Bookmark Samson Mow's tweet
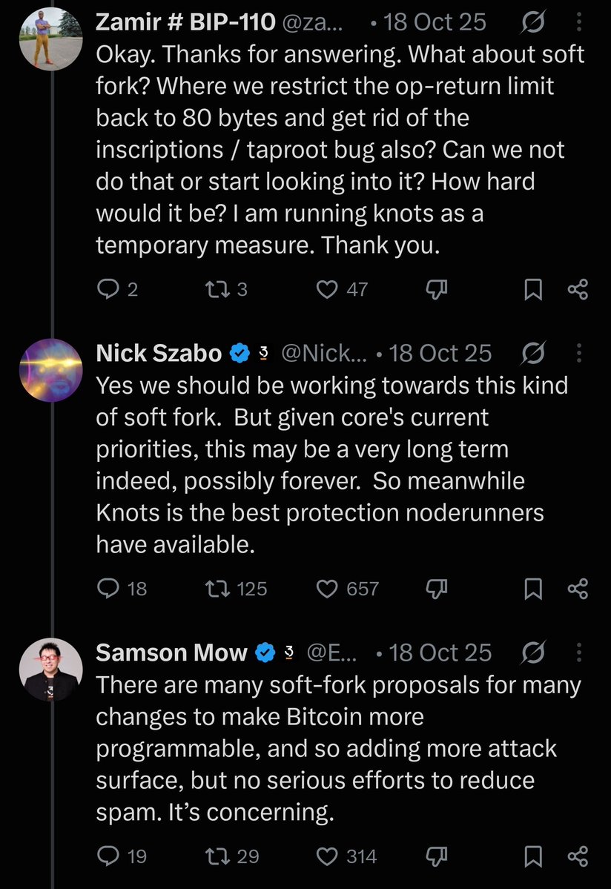Viewport: 611px width, 889px height. pos(533,856)
